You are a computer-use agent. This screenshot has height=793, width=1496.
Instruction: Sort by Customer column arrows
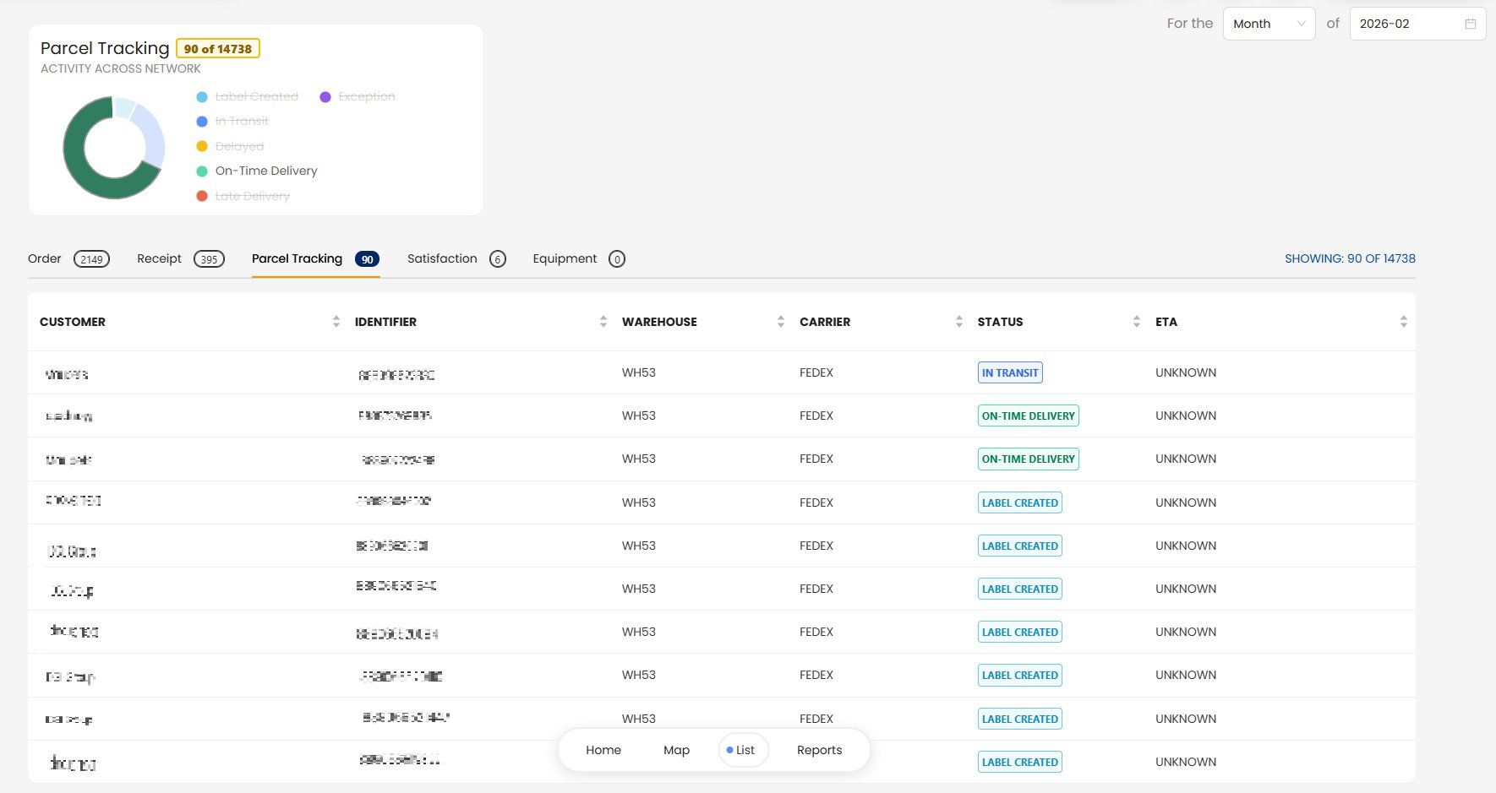coord(336,322)
